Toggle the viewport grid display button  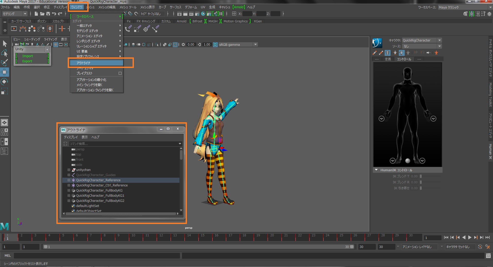(x=56, y=45)
